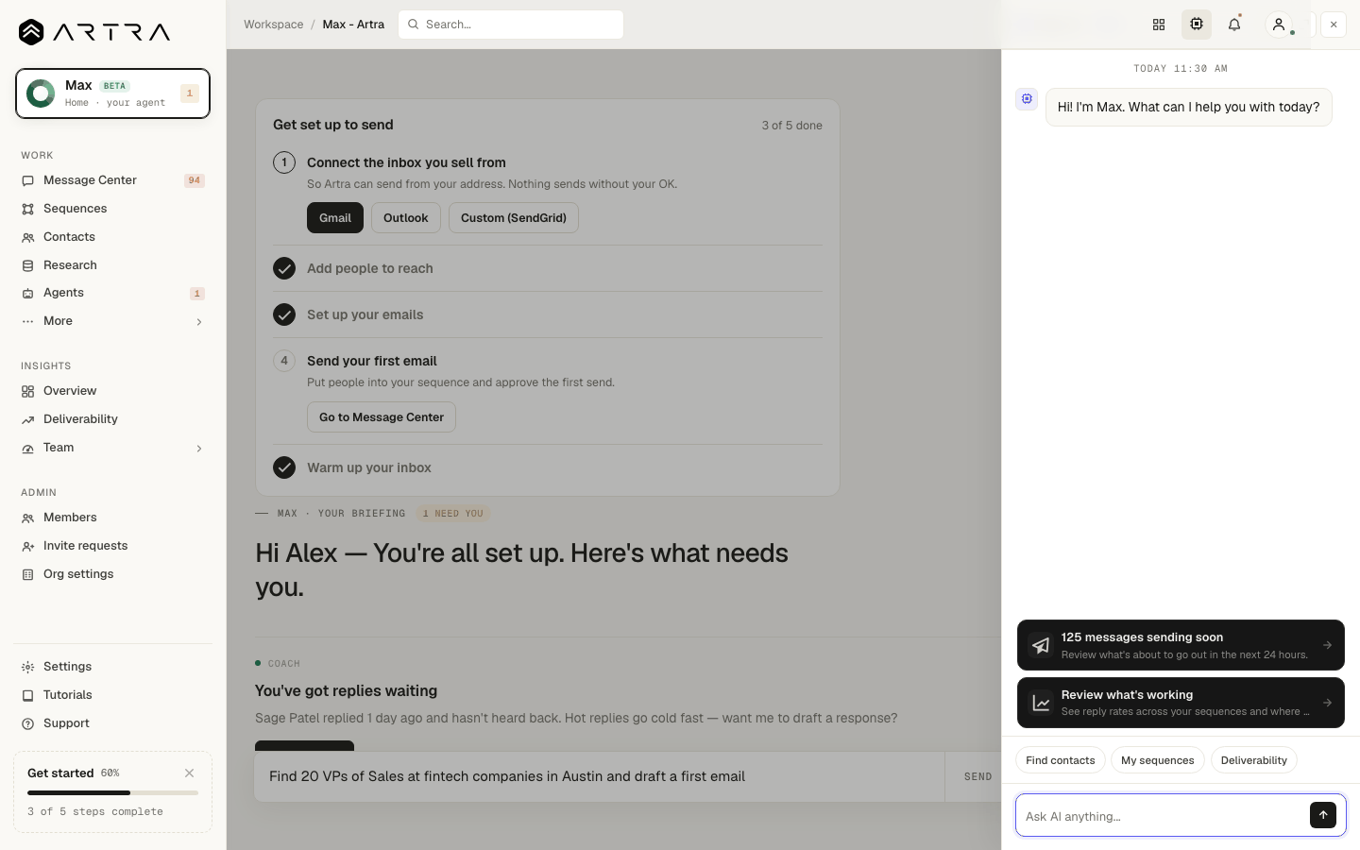1360x850 pixels.
Task: Open Invite requests in the sidebar
Action: coord(112,546)
